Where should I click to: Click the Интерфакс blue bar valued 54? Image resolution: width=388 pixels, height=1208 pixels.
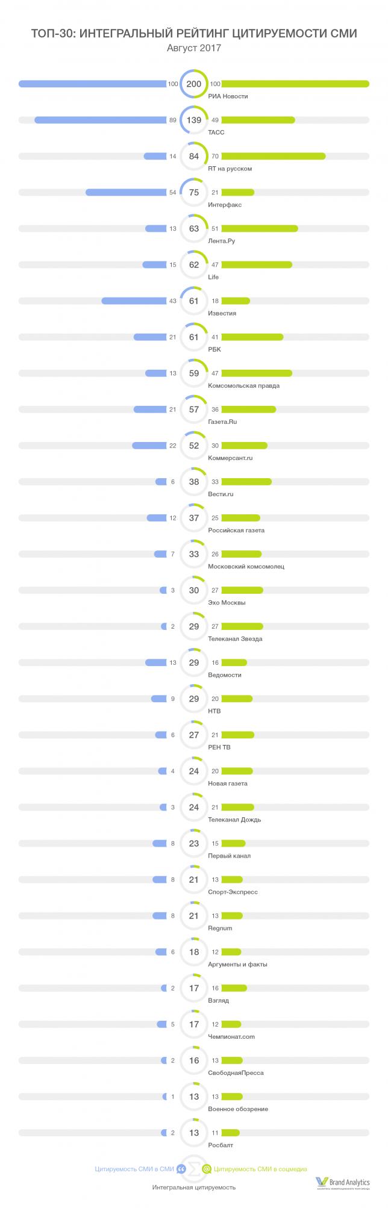126,193
